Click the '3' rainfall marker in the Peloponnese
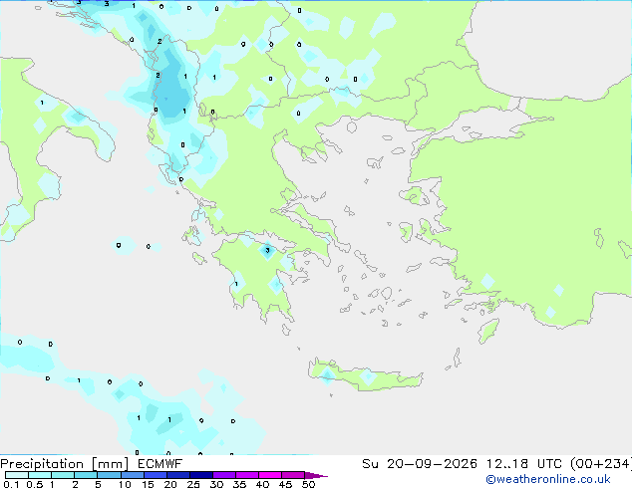This screenshot has width=632, height=488. [267, 250]
